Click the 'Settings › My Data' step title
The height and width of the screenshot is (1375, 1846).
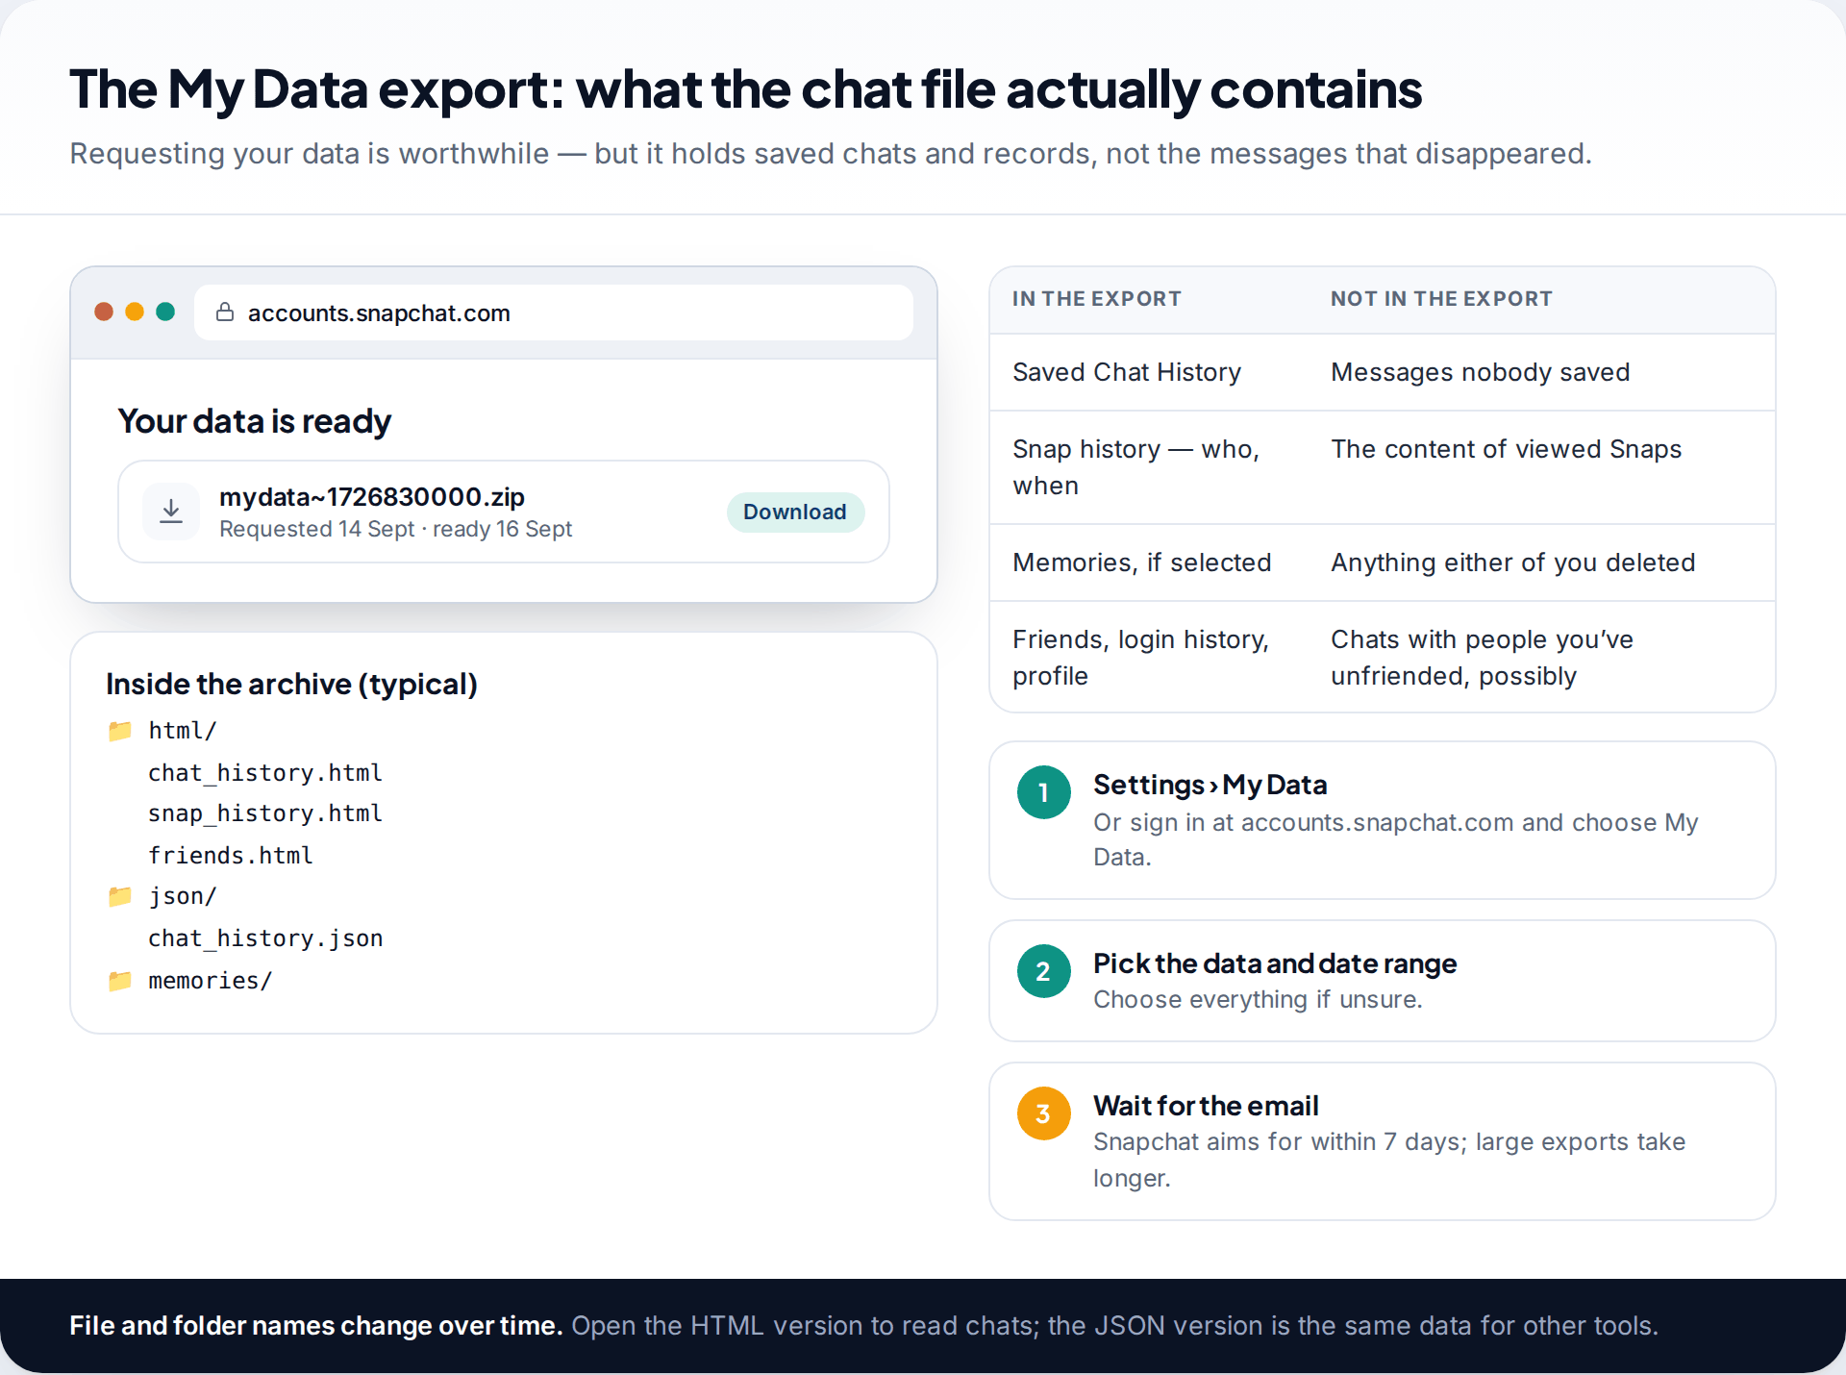[x=1210, y=785]
